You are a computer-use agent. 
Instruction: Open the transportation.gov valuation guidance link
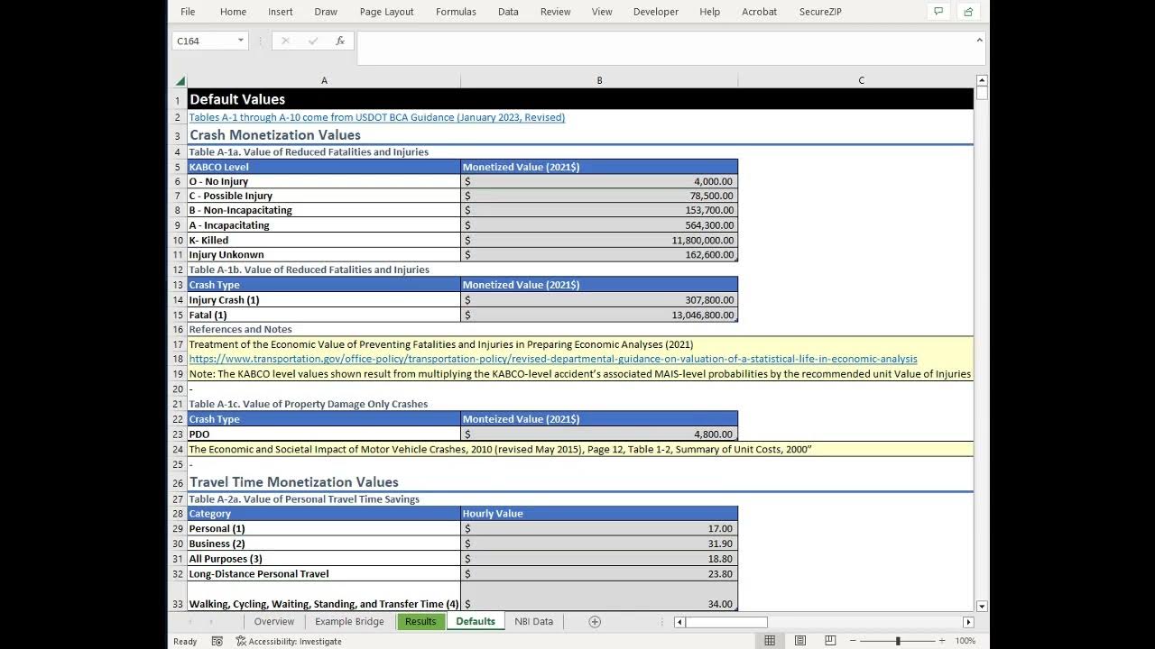point(553,359)
